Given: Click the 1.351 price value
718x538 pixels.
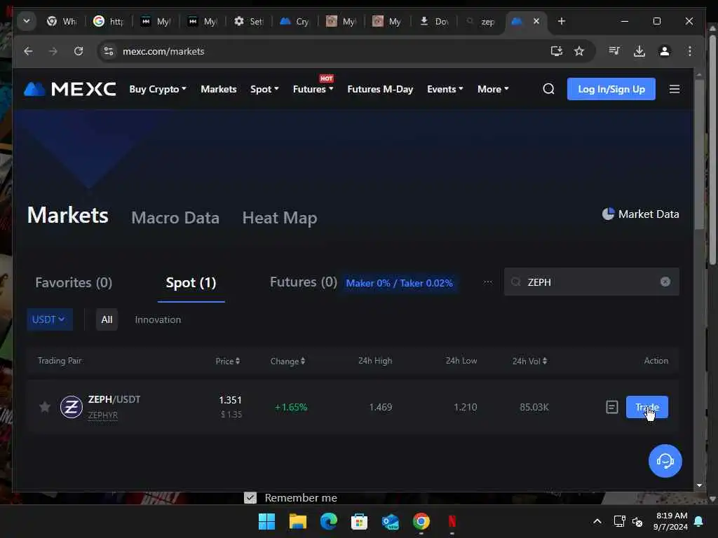Looking at the screenshot, I should [230, 400].
